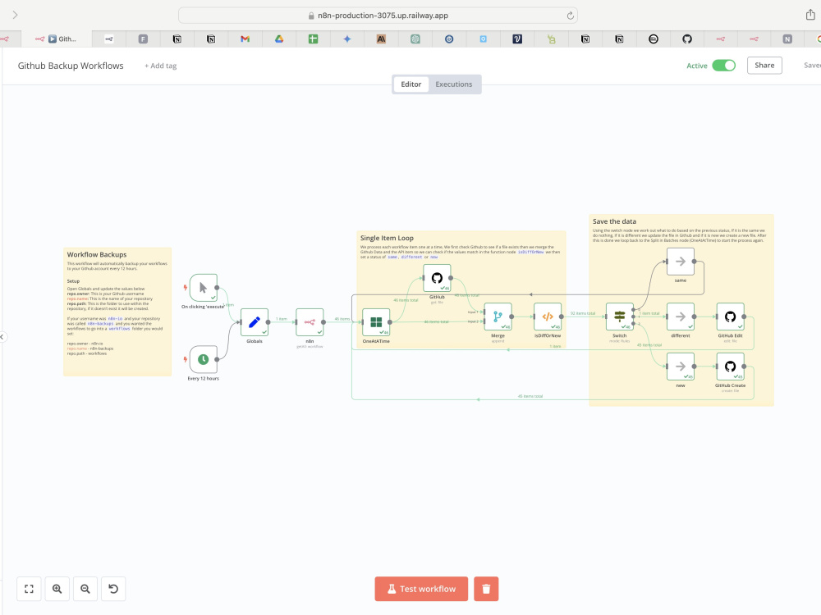Select the Editor tab
821x615 pixels.
tap(411, 84)
